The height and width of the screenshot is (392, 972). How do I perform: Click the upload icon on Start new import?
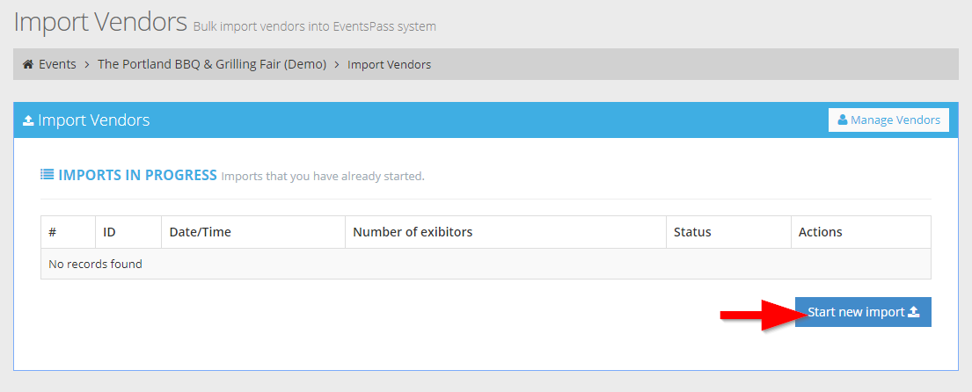coord(914,312)
